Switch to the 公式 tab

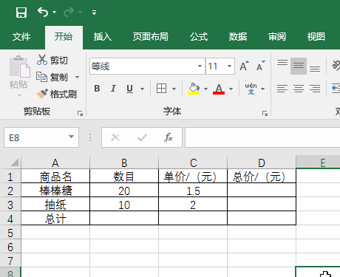(x=199, y=37)
